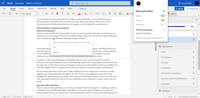The height and width of the screenshot is (98, 200).
Task: Open Microsoft Editor settings gear
Action: (164, 11)
